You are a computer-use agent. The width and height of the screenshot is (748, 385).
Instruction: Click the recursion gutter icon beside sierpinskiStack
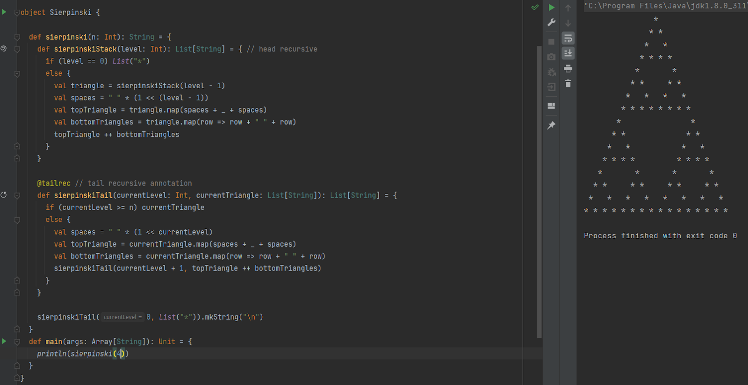click(4, 49)
